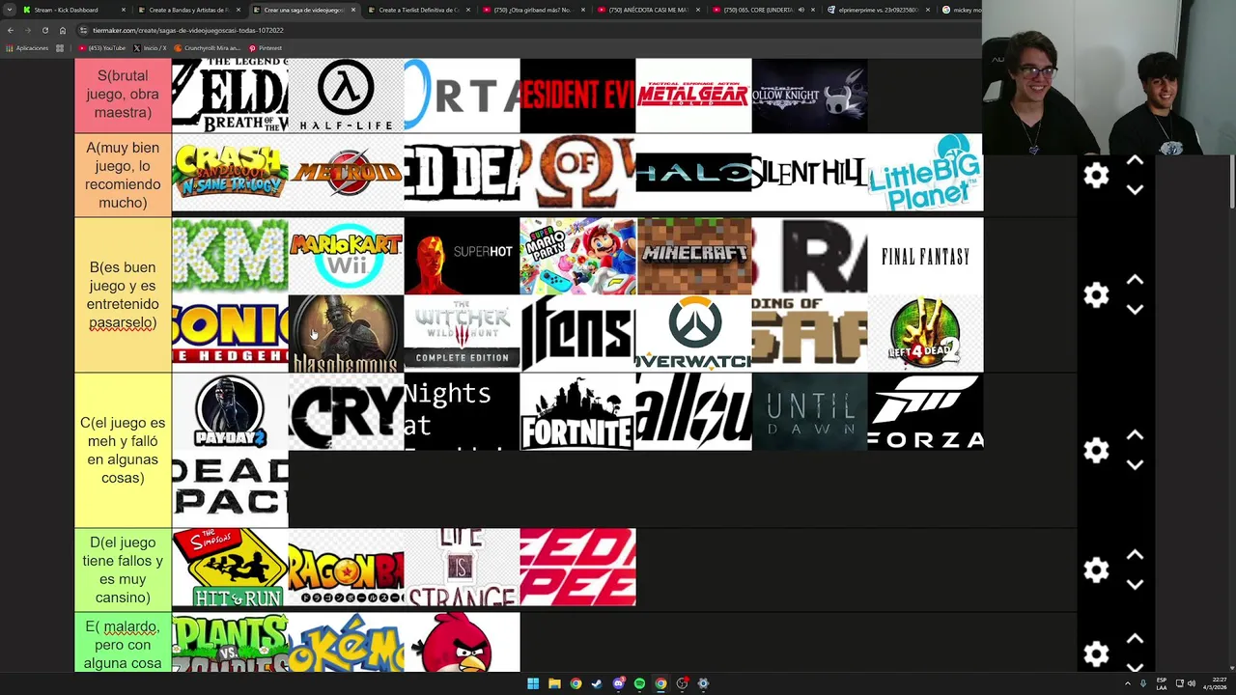Image resolution: width=1236 pixels, height=695 pixels.
Task: Switch to Create a Bandas y Artistas tab
Action: (188, 10)
